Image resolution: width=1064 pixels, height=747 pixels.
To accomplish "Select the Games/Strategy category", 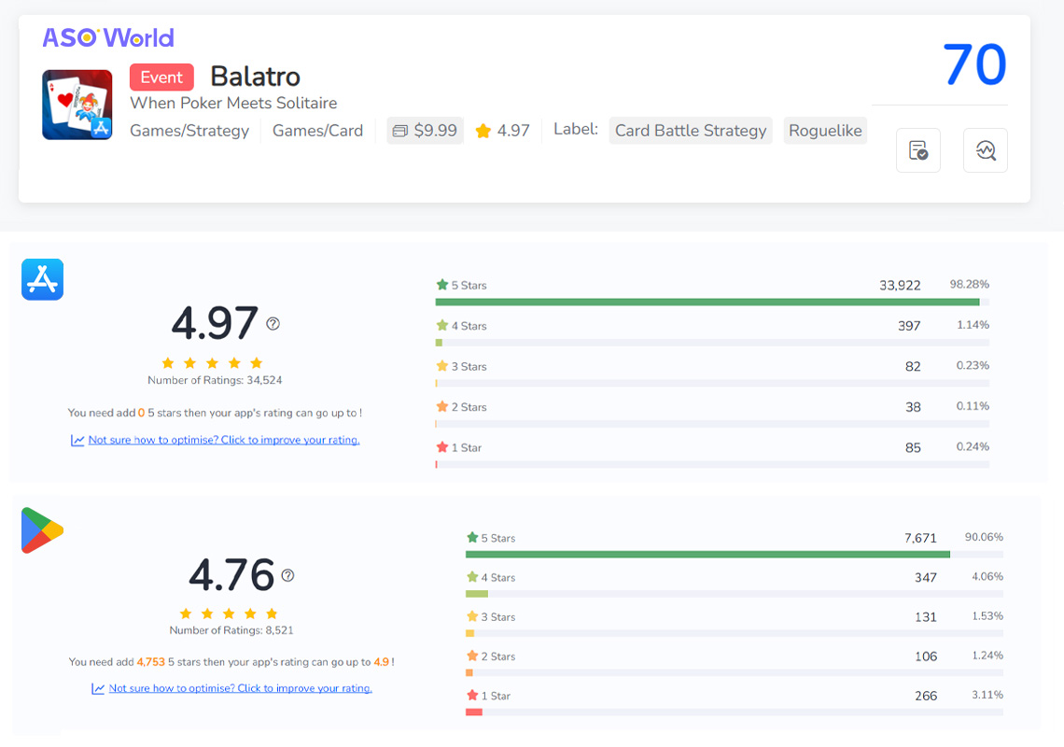I will click(189, 131).
